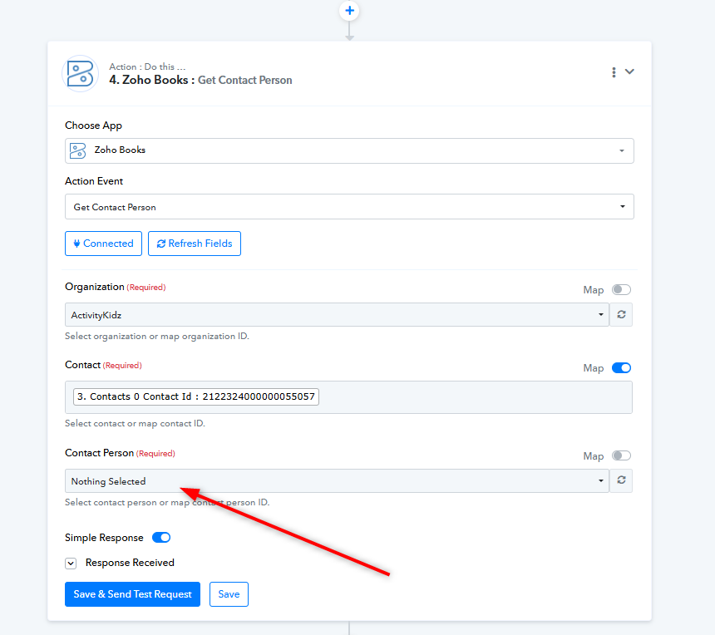Toggle the Map switch for Contact Person
Image resolution: width=715 pixels, height=635 pixels.
pyautogui.click(x=621, y=455)
